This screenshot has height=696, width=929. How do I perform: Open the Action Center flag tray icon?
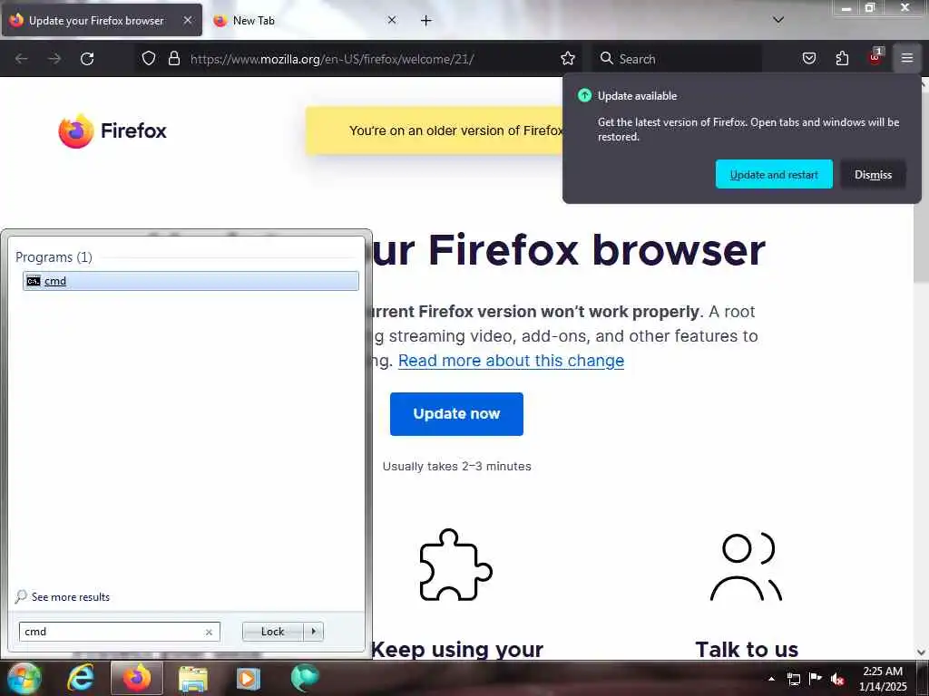tap(816, 679)
